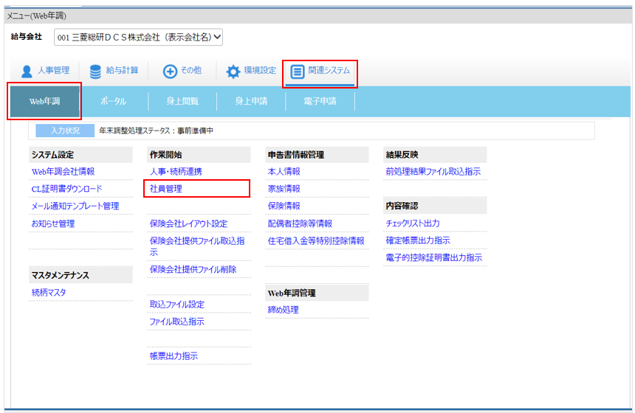Open 社員管理 link
Image resolution: width=635 pixels, height=413 pixels.
click(x=166, y=189)
